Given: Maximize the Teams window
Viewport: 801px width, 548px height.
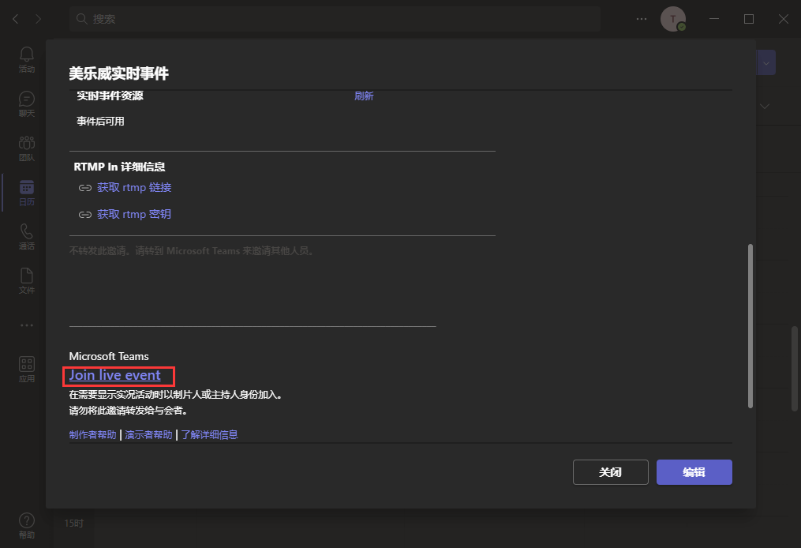Looking at the screenshot, I should tap(749, 19).
